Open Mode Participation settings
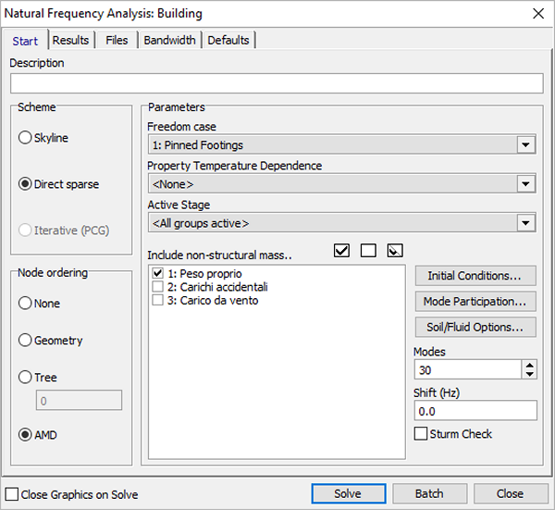 point(475,302)
